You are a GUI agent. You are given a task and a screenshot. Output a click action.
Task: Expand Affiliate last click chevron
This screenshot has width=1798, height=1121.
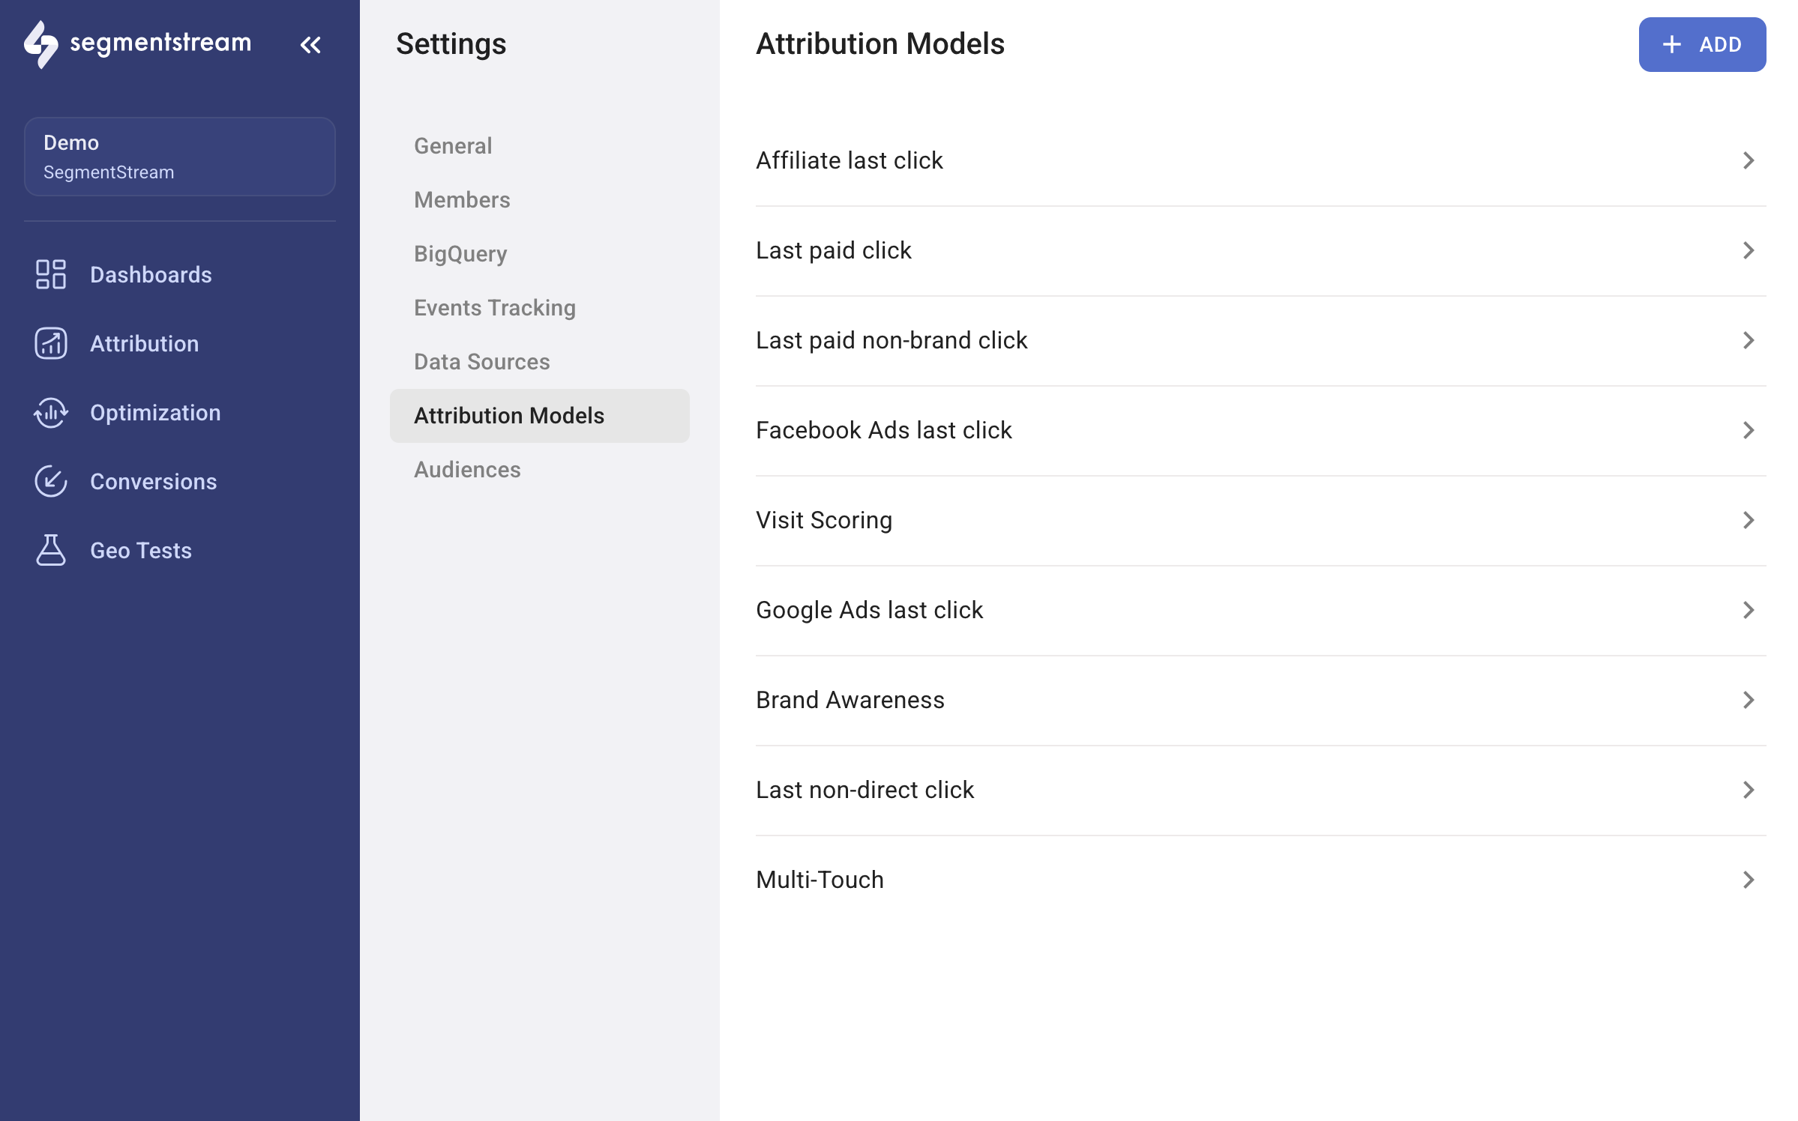tap(1748, 160)
